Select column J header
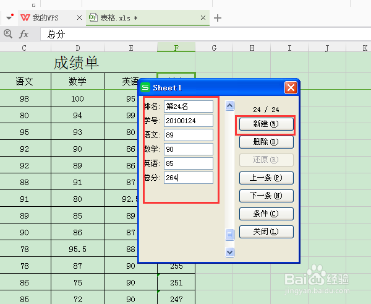Screen dimensions: 371x304 click(327, 48)
